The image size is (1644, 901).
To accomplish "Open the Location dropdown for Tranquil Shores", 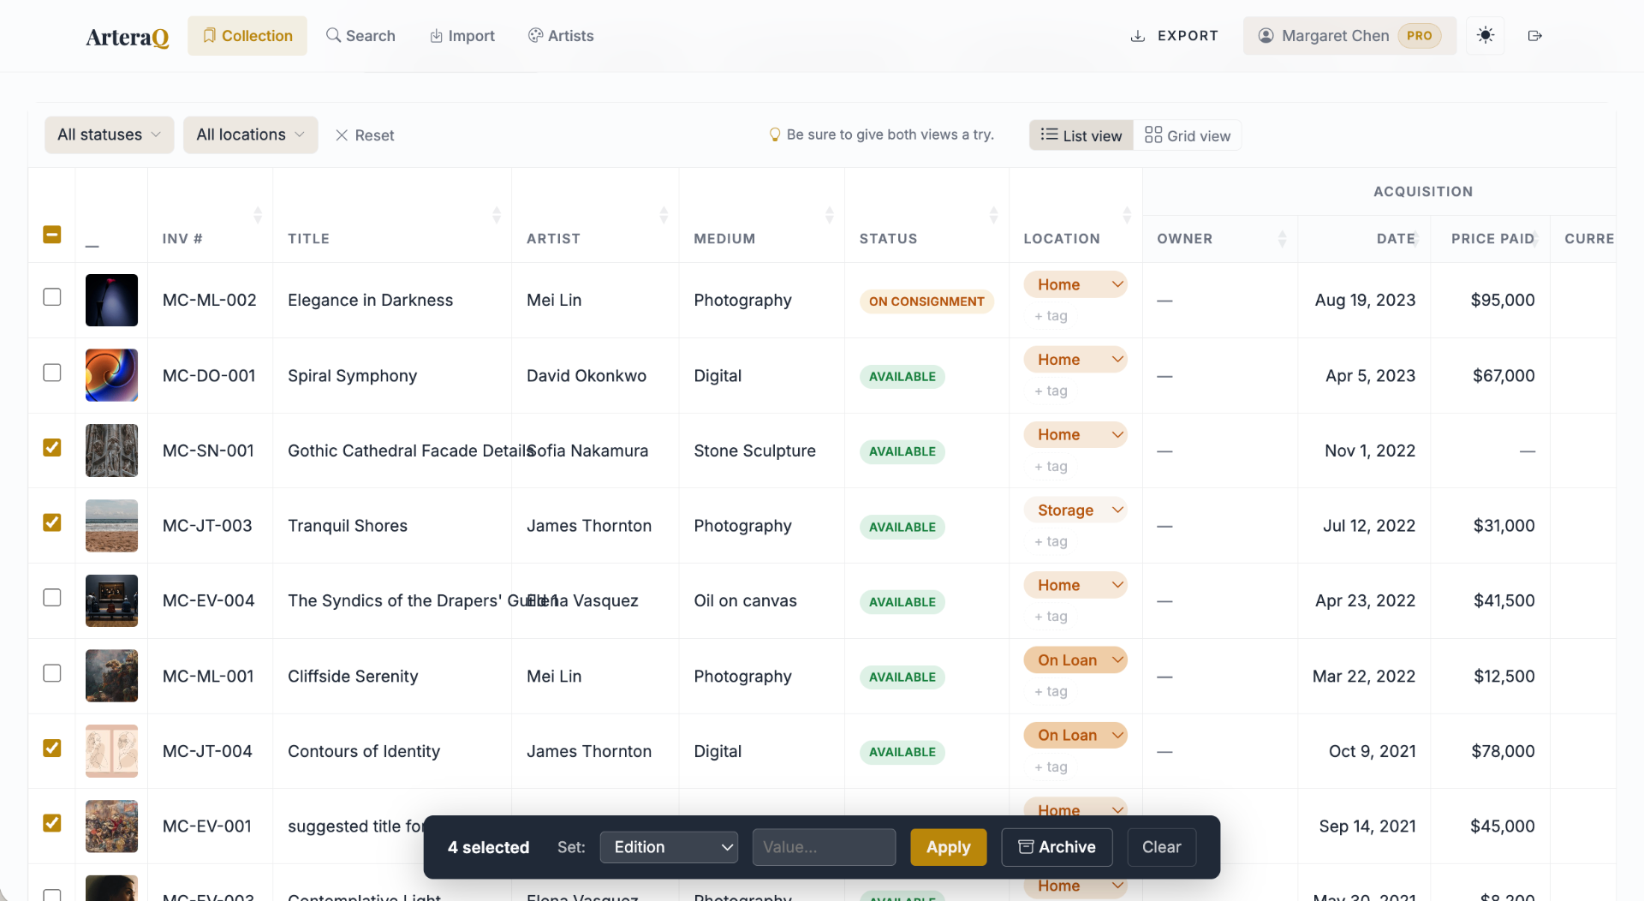I will click(x=1075, y=510).
